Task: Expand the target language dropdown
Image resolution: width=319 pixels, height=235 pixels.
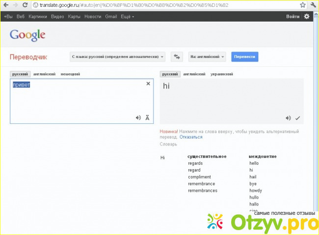Action: click(207, 57)
